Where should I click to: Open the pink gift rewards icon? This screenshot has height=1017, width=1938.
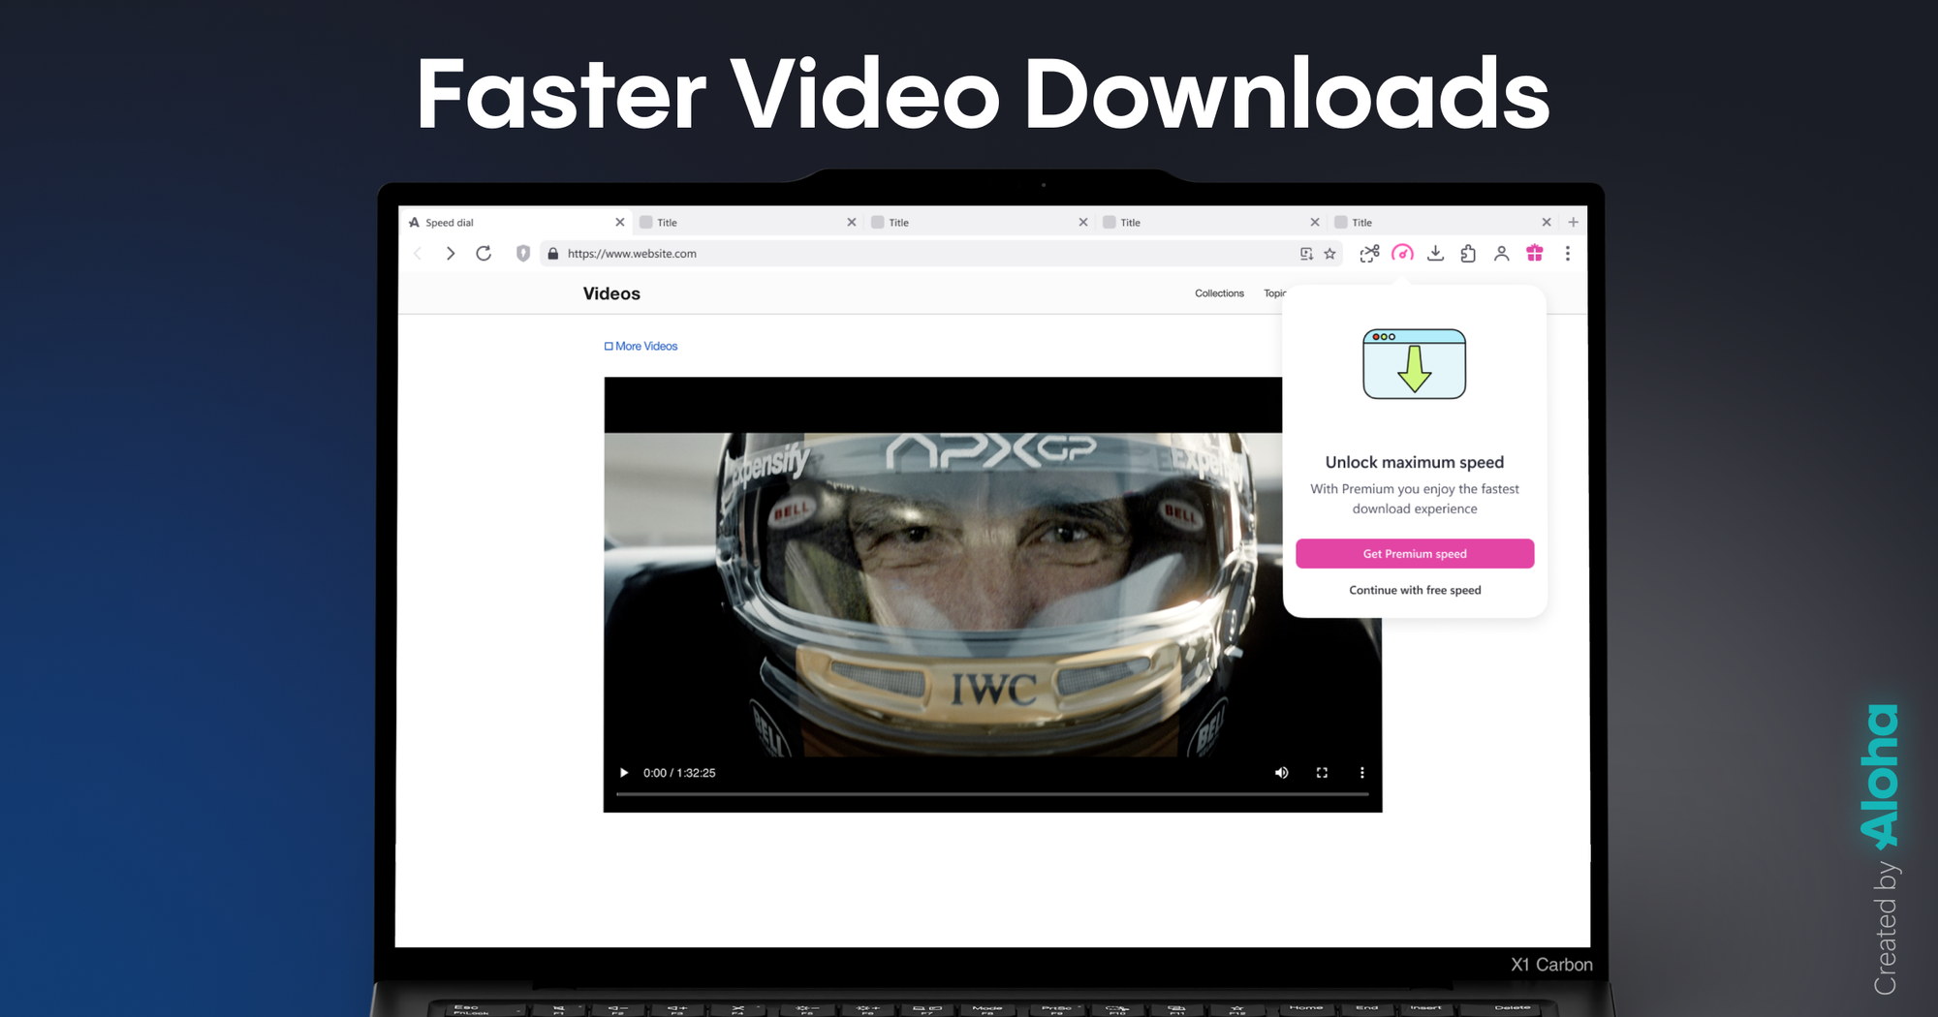pyautogui.click(x=1533, y=253)
